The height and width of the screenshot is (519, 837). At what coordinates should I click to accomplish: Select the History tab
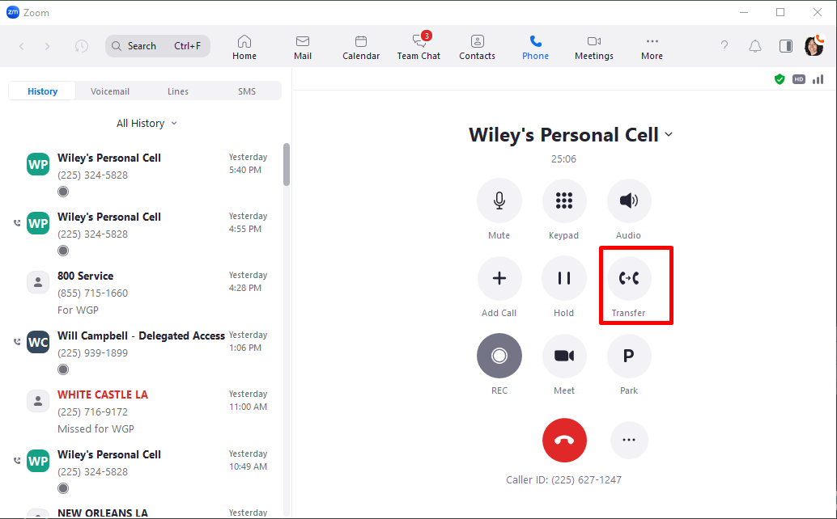point(42,91)
